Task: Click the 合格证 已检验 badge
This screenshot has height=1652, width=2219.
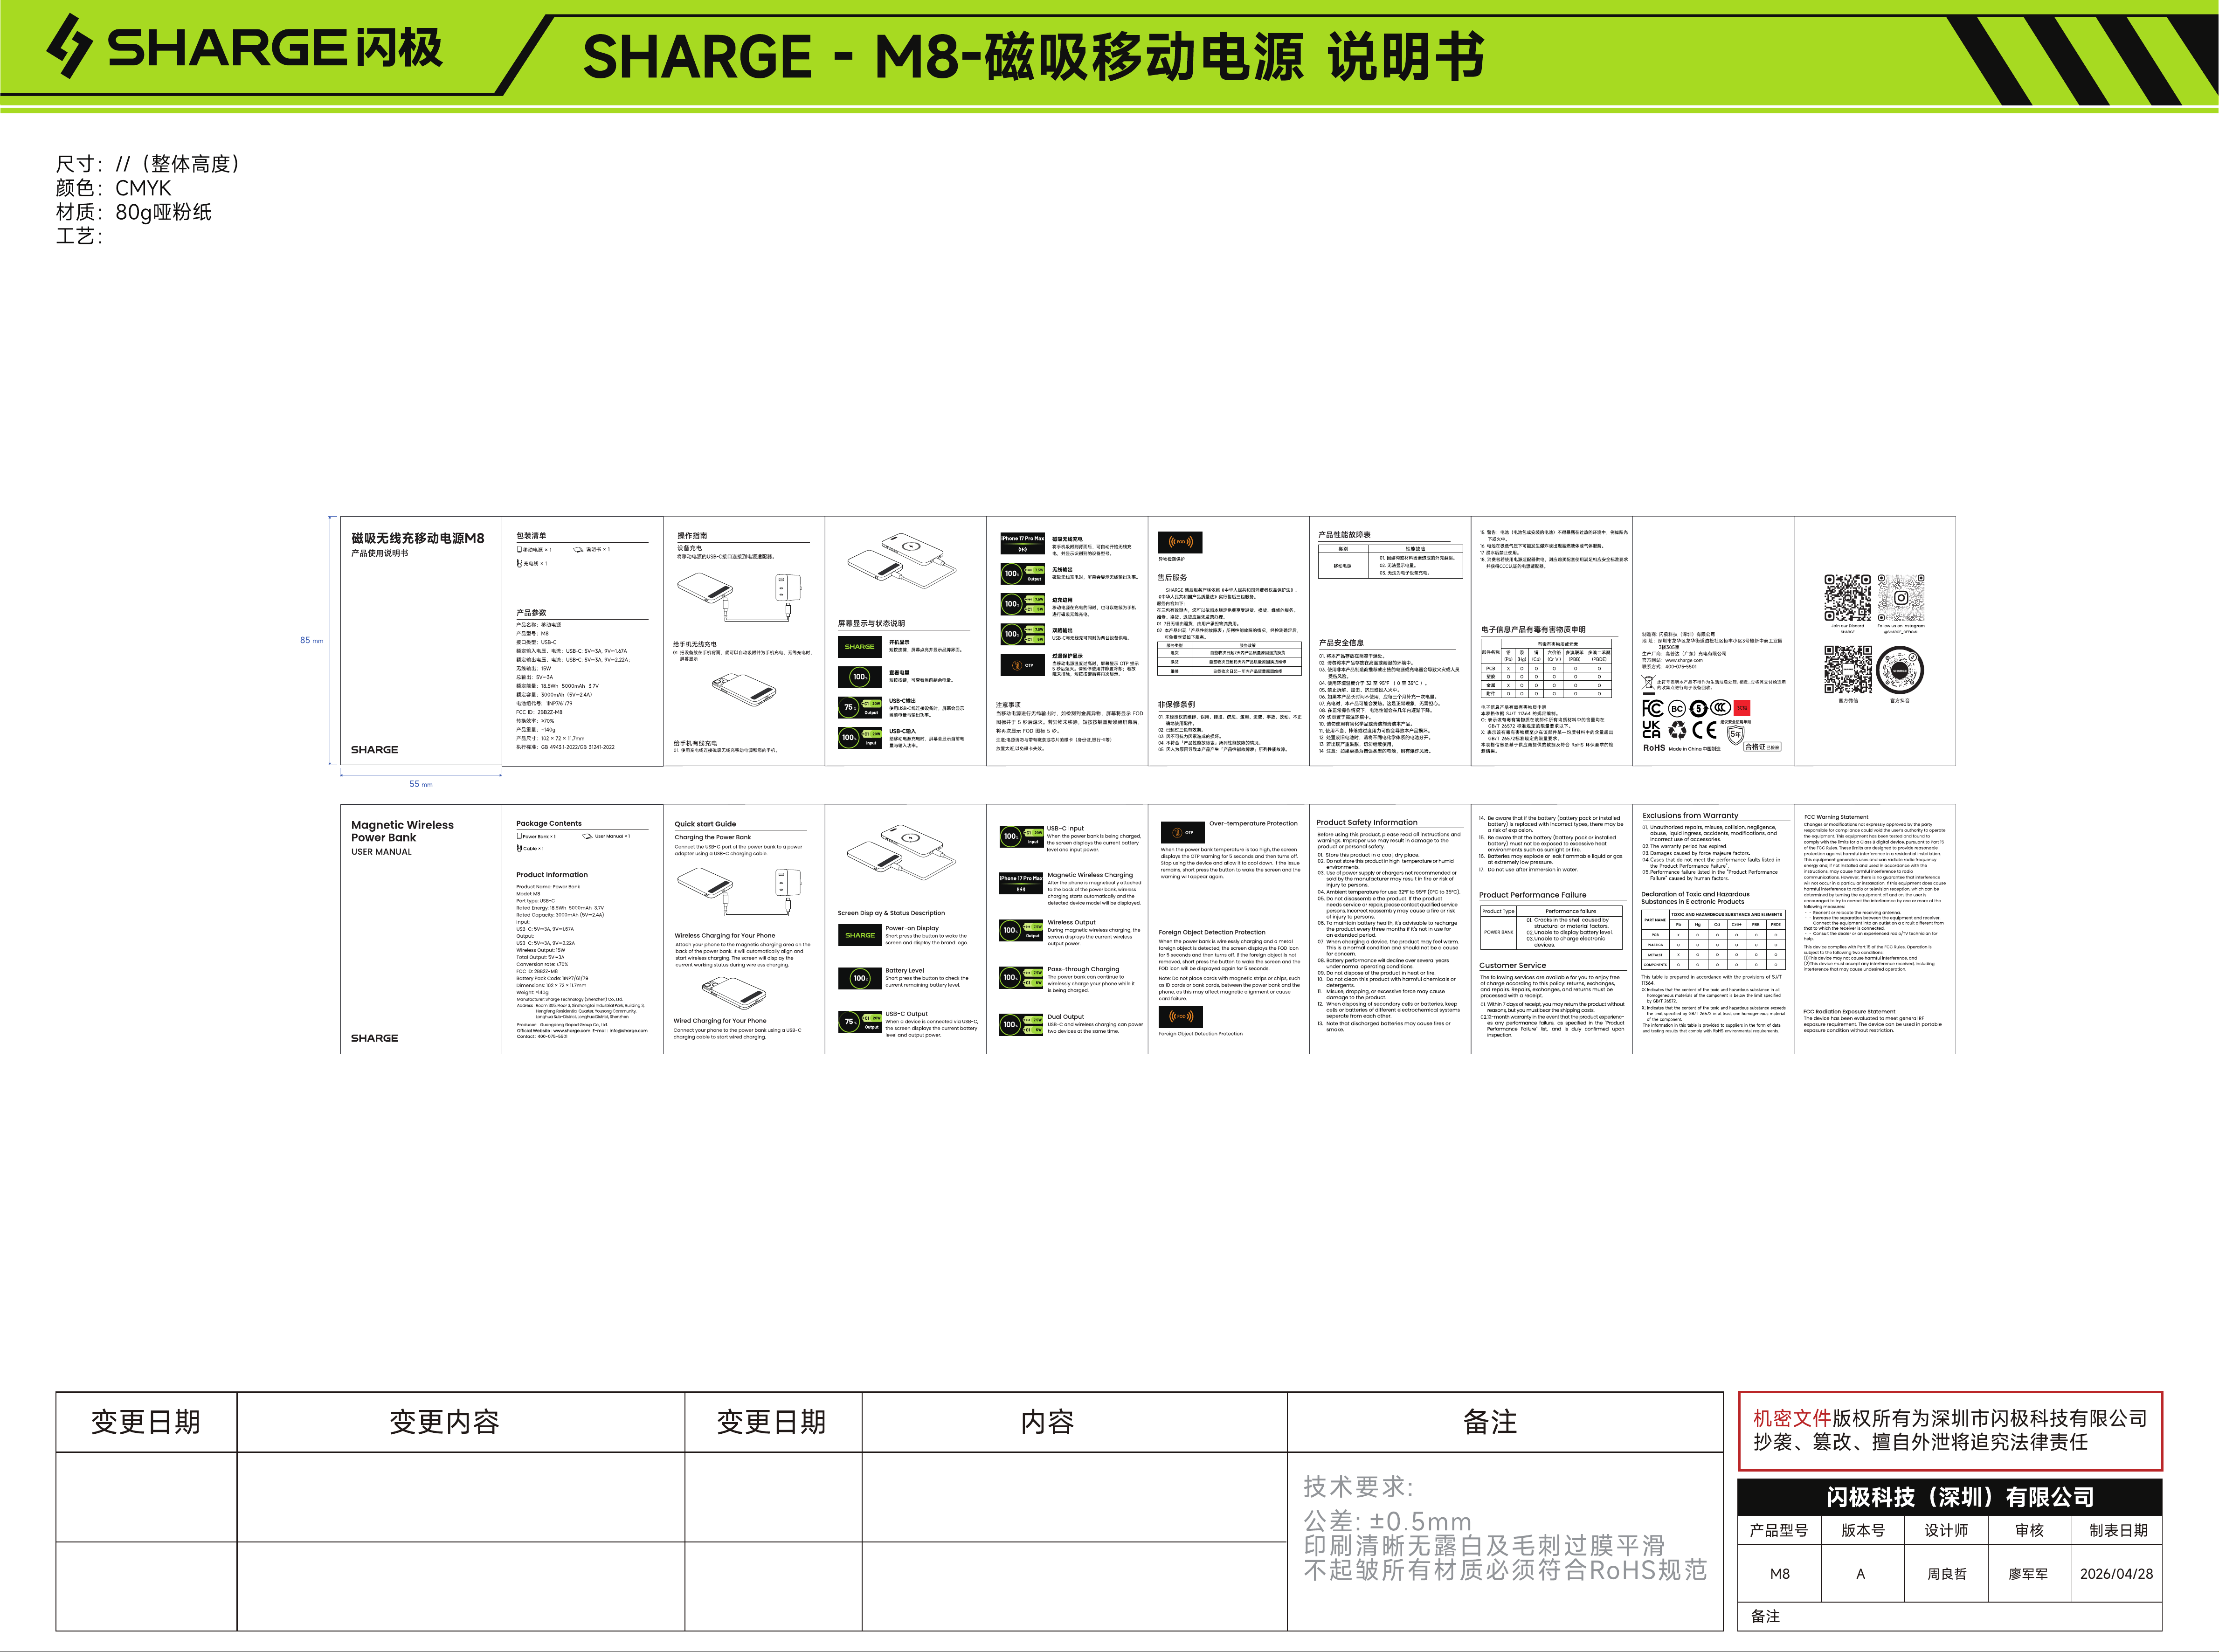Action: point(1762,747)
